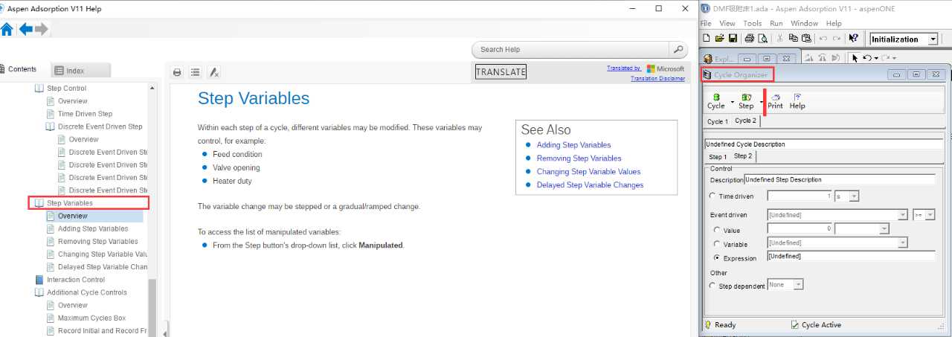Click the Cycle Active status check icon
This screenshot has height=337, width=952.
point(795,325)
